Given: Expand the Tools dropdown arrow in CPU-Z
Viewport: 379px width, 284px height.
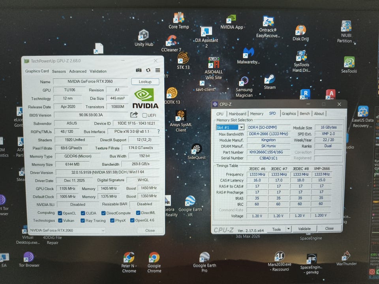Looking at the screenshot, I should coord(288,229).
